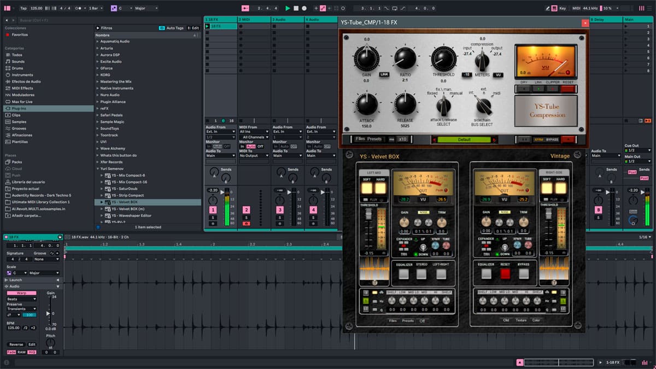Screen dimensions: 656x369
Task: Click the pink icon left of the position display
Action: tap(245, 8)
